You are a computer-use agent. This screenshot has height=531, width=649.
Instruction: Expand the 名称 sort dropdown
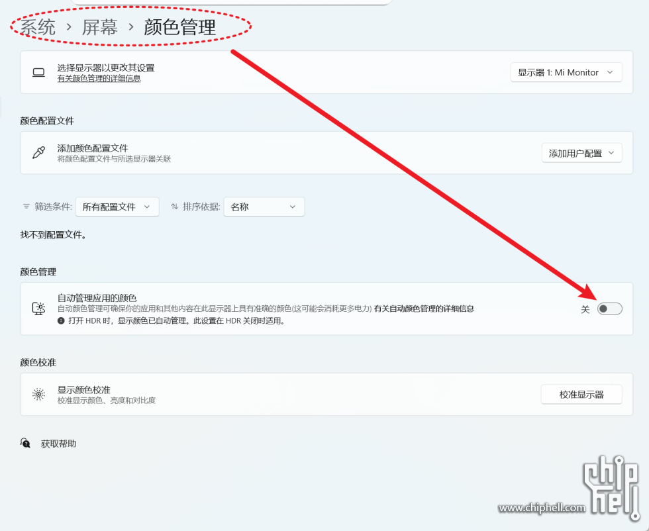264,207
